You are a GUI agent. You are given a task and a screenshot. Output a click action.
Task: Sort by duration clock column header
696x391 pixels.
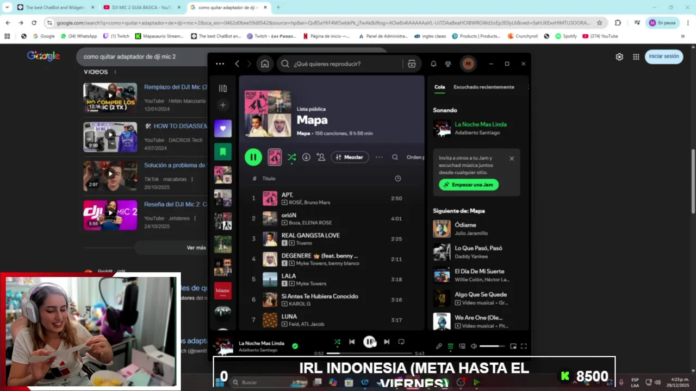tap(397, 179)
